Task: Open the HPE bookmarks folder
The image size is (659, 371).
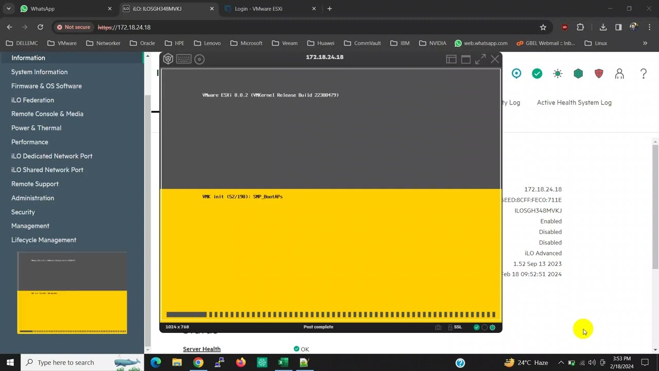Action: (175, 43)
